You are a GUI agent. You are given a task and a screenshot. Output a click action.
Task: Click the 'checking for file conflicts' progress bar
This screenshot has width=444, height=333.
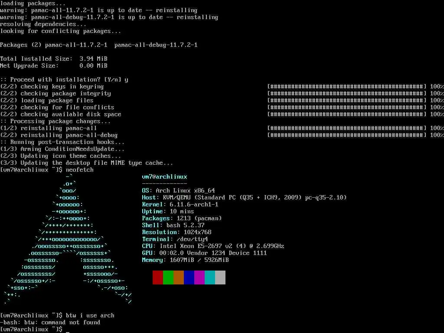(347, 108)
